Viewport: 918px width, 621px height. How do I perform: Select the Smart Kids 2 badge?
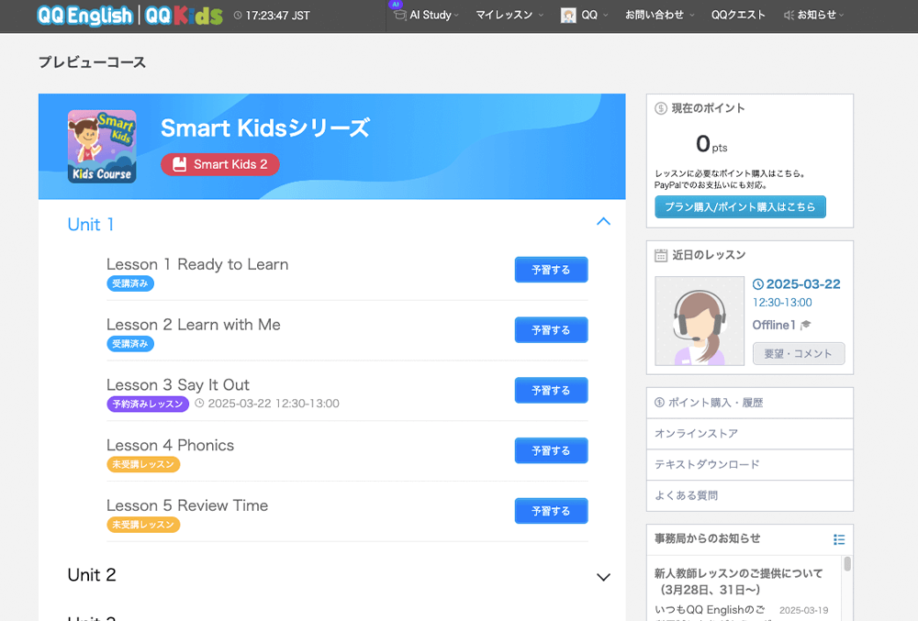tap(220, 164)
